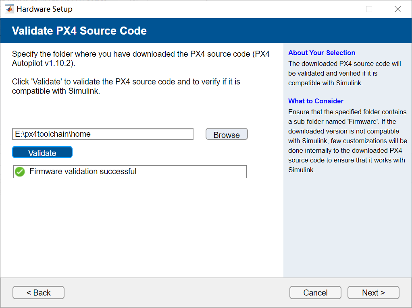This screenshot has width=412, height=308.
Task: Click the Hardware Setup title bar text
Action: (x=44, y=8)
